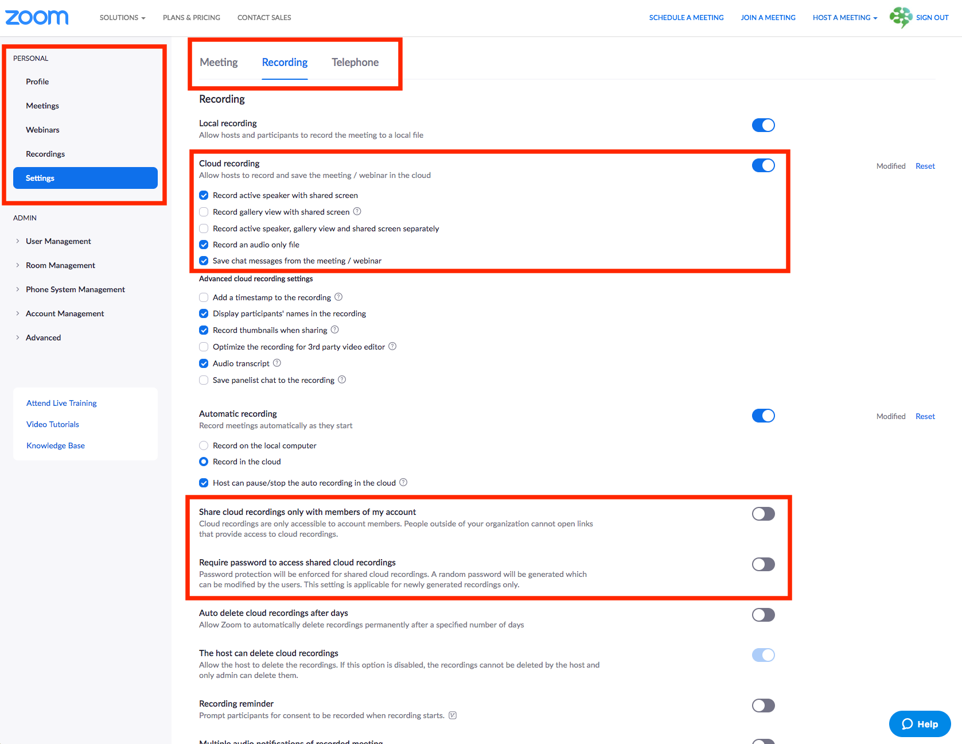Check Record active speaker, gallery view separately
Viewport: 962px width, 744px height.
tap(204, 228)
